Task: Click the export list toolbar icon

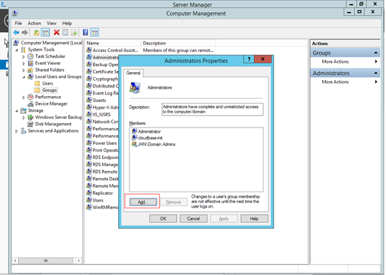Action: pyautogui.click(x=74, y=32)
